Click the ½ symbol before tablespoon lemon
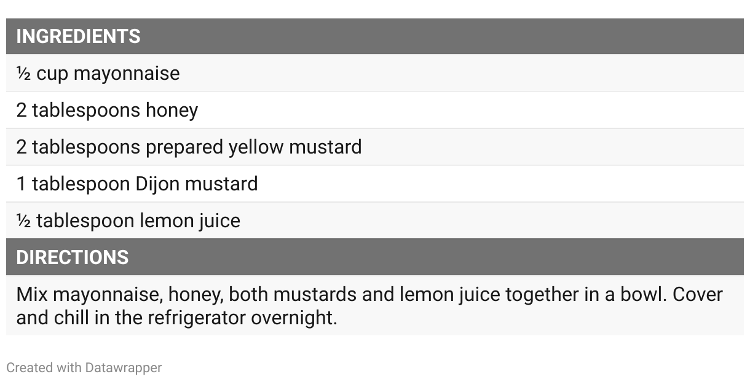This screenshot has height=382, width=750. click(x=23, y=221)
